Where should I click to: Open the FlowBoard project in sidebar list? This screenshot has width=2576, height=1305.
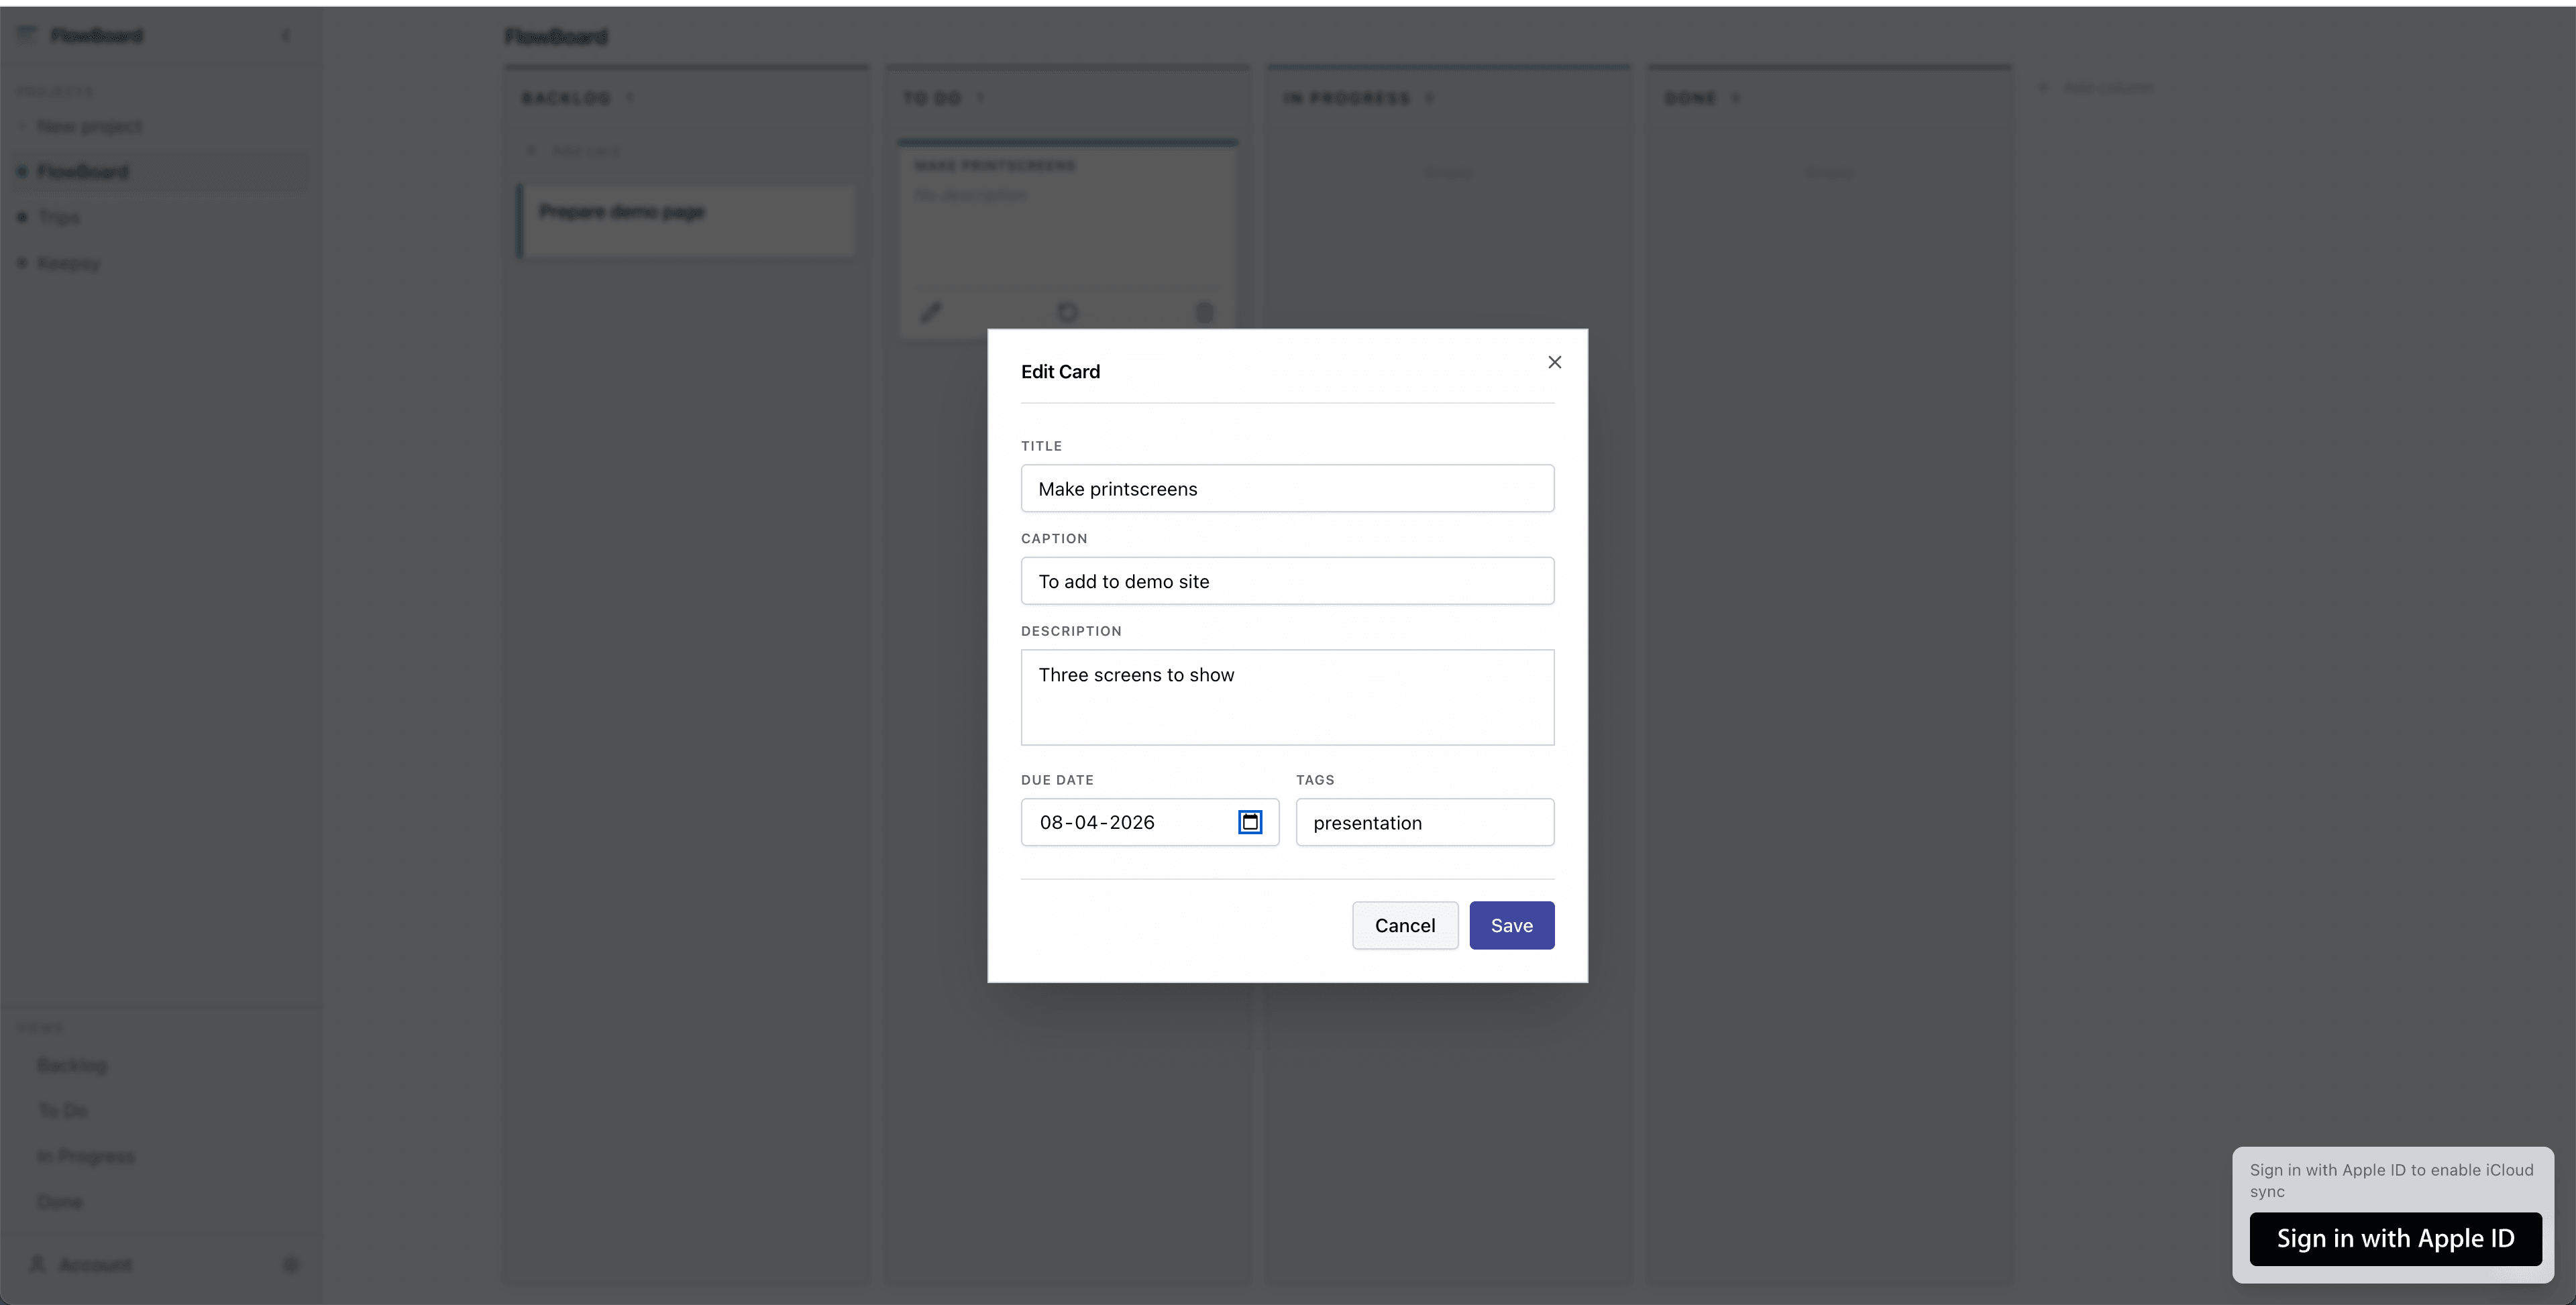pos(160,172)
